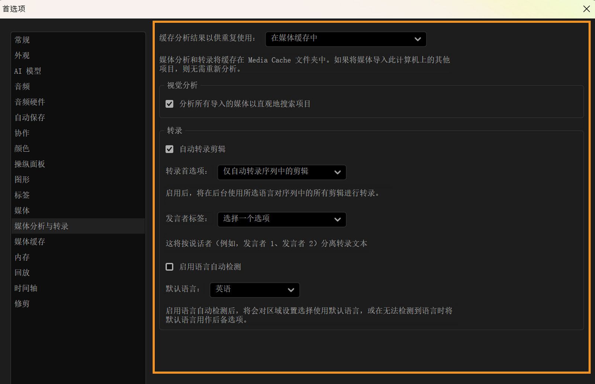Select the AI 模型 category
The image size is (595, 384).
(x=28, y=71)
